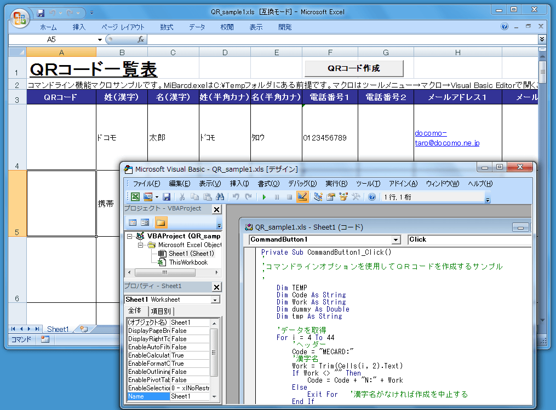Click column header F in the worksheet
The image size is (556, 410).
(330, 52)
